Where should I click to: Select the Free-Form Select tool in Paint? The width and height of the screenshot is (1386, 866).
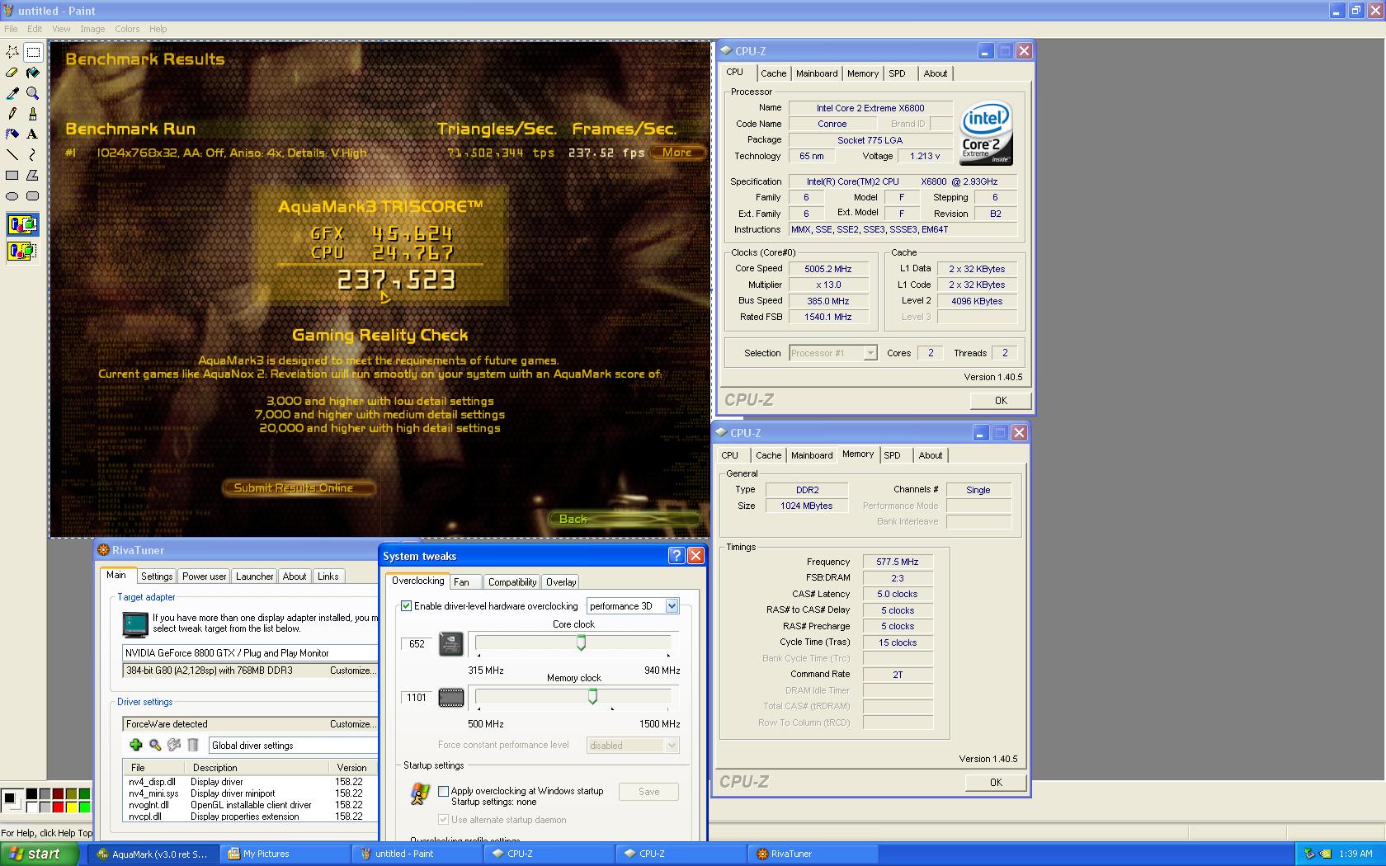[12, 52]
